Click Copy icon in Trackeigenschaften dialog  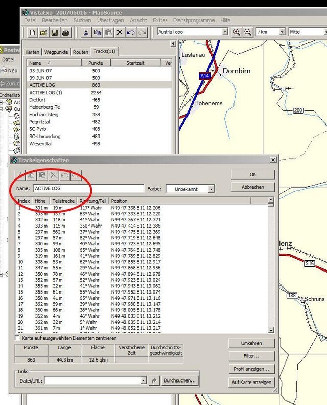[31, 175]
